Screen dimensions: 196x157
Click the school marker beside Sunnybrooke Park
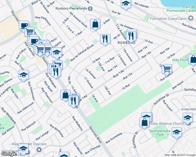(x=177, y=132)
